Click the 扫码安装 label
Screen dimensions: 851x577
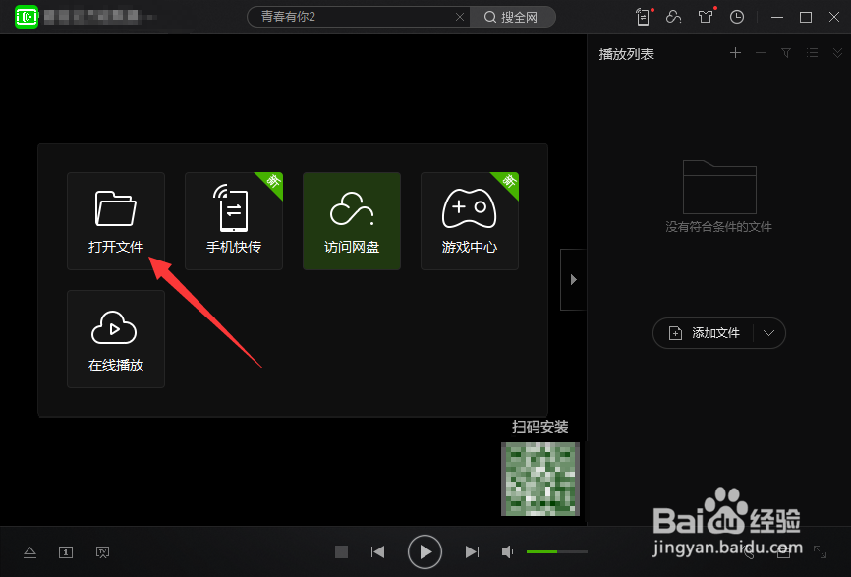point(540,427)
